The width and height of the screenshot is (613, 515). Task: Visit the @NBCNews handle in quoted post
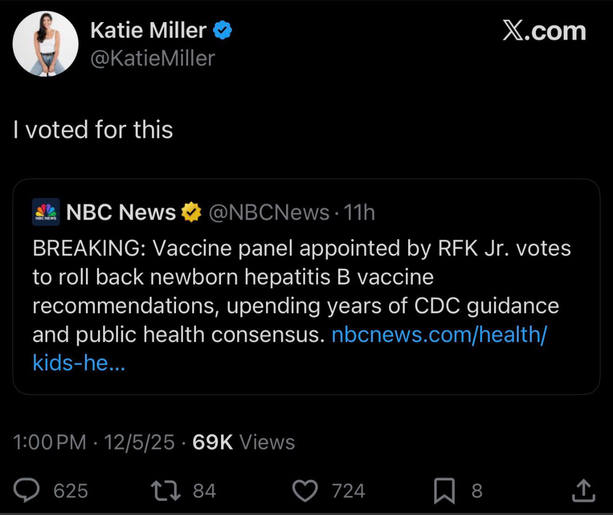(269, 213)
